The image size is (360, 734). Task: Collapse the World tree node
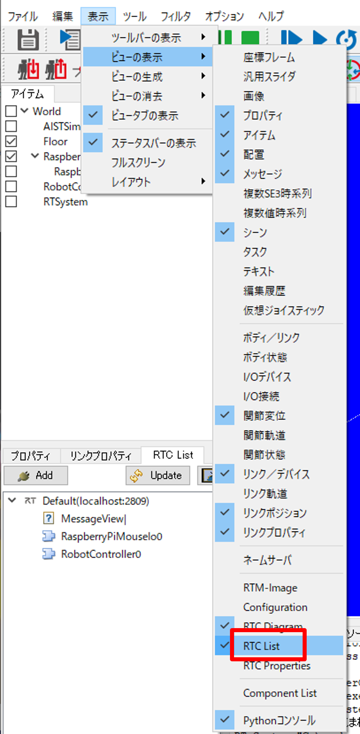coord(25,111)
